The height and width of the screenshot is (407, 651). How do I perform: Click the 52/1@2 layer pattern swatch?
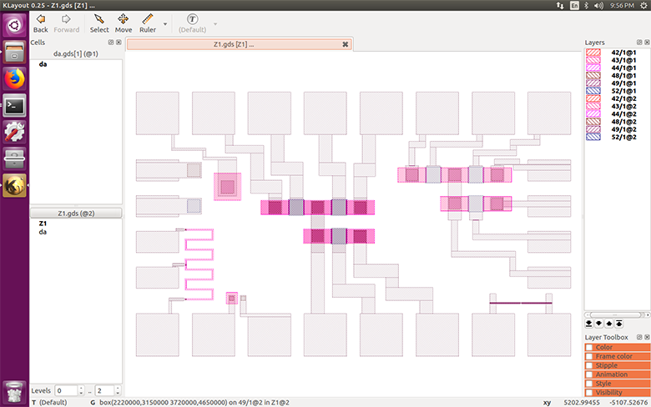coord(593,137)
